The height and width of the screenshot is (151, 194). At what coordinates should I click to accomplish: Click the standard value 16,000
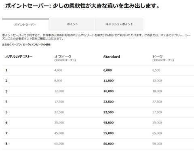108,91
